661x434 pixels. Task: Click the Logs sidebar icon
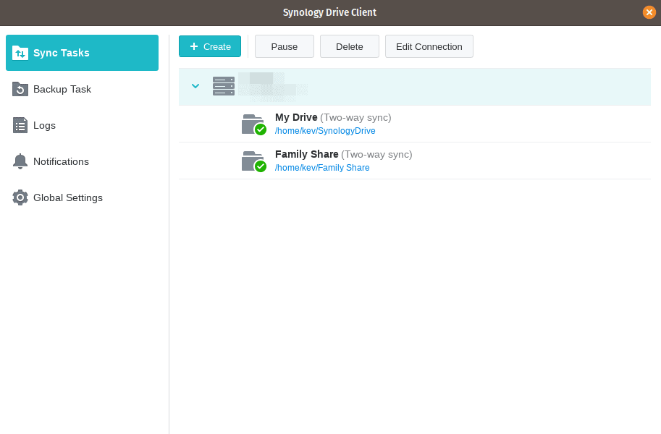point(20,125)
